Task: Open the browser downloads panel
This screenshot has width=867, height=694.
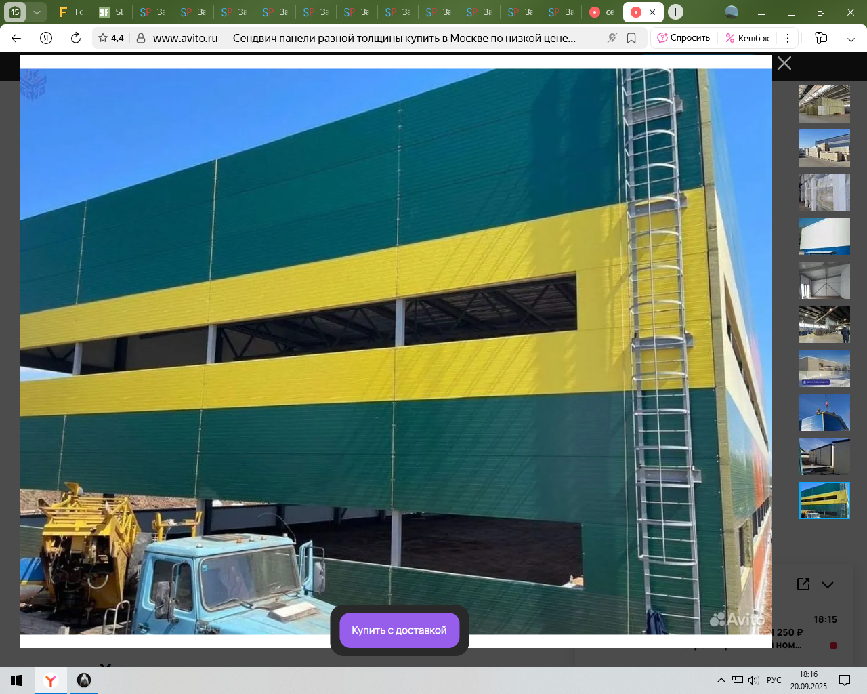Action: pos(851,38)
